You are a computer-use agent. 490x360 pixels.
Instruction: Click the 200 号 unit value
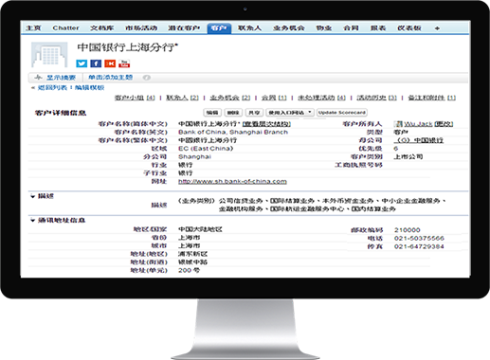tap(189, 270)
